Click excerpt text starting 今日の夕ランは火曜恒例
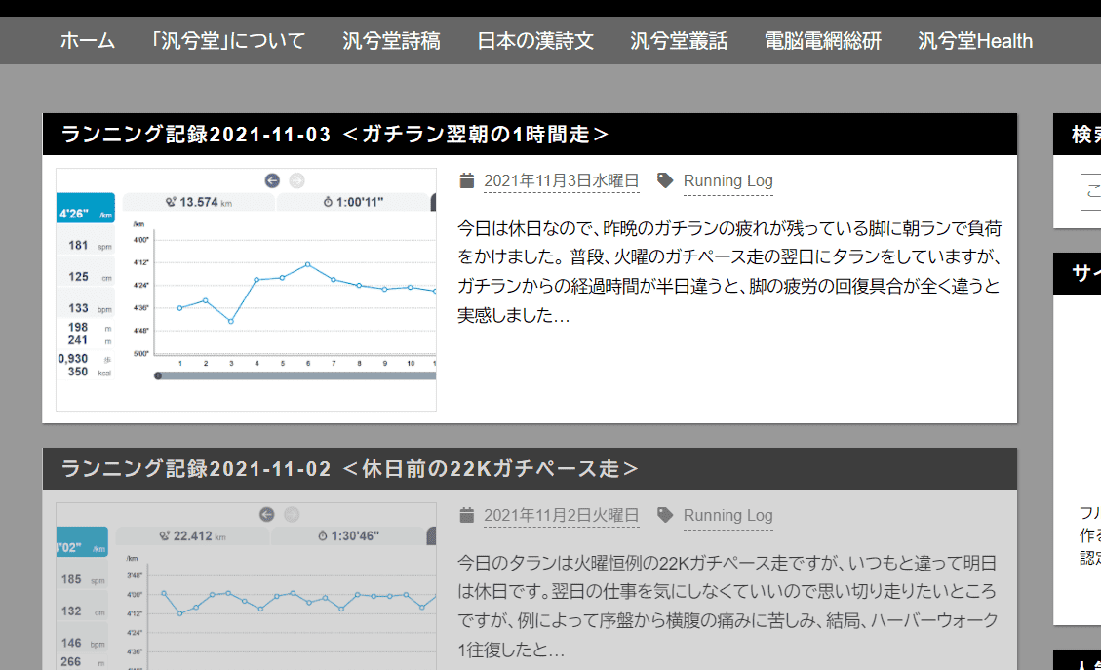Viewport: 1101px width, 670px height. pyautogui.click(x=727, y=607)
